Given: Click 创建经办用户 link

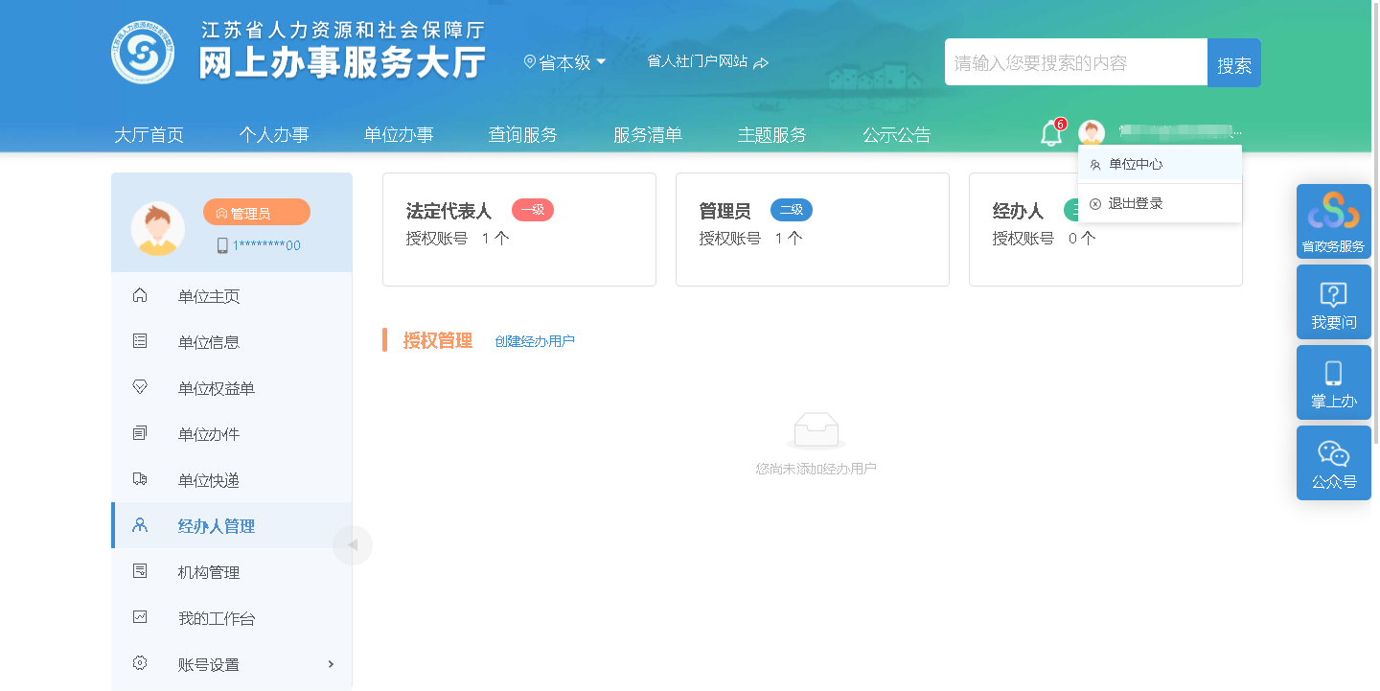Looking at the screenshot, I should click(x=535, y=341).
